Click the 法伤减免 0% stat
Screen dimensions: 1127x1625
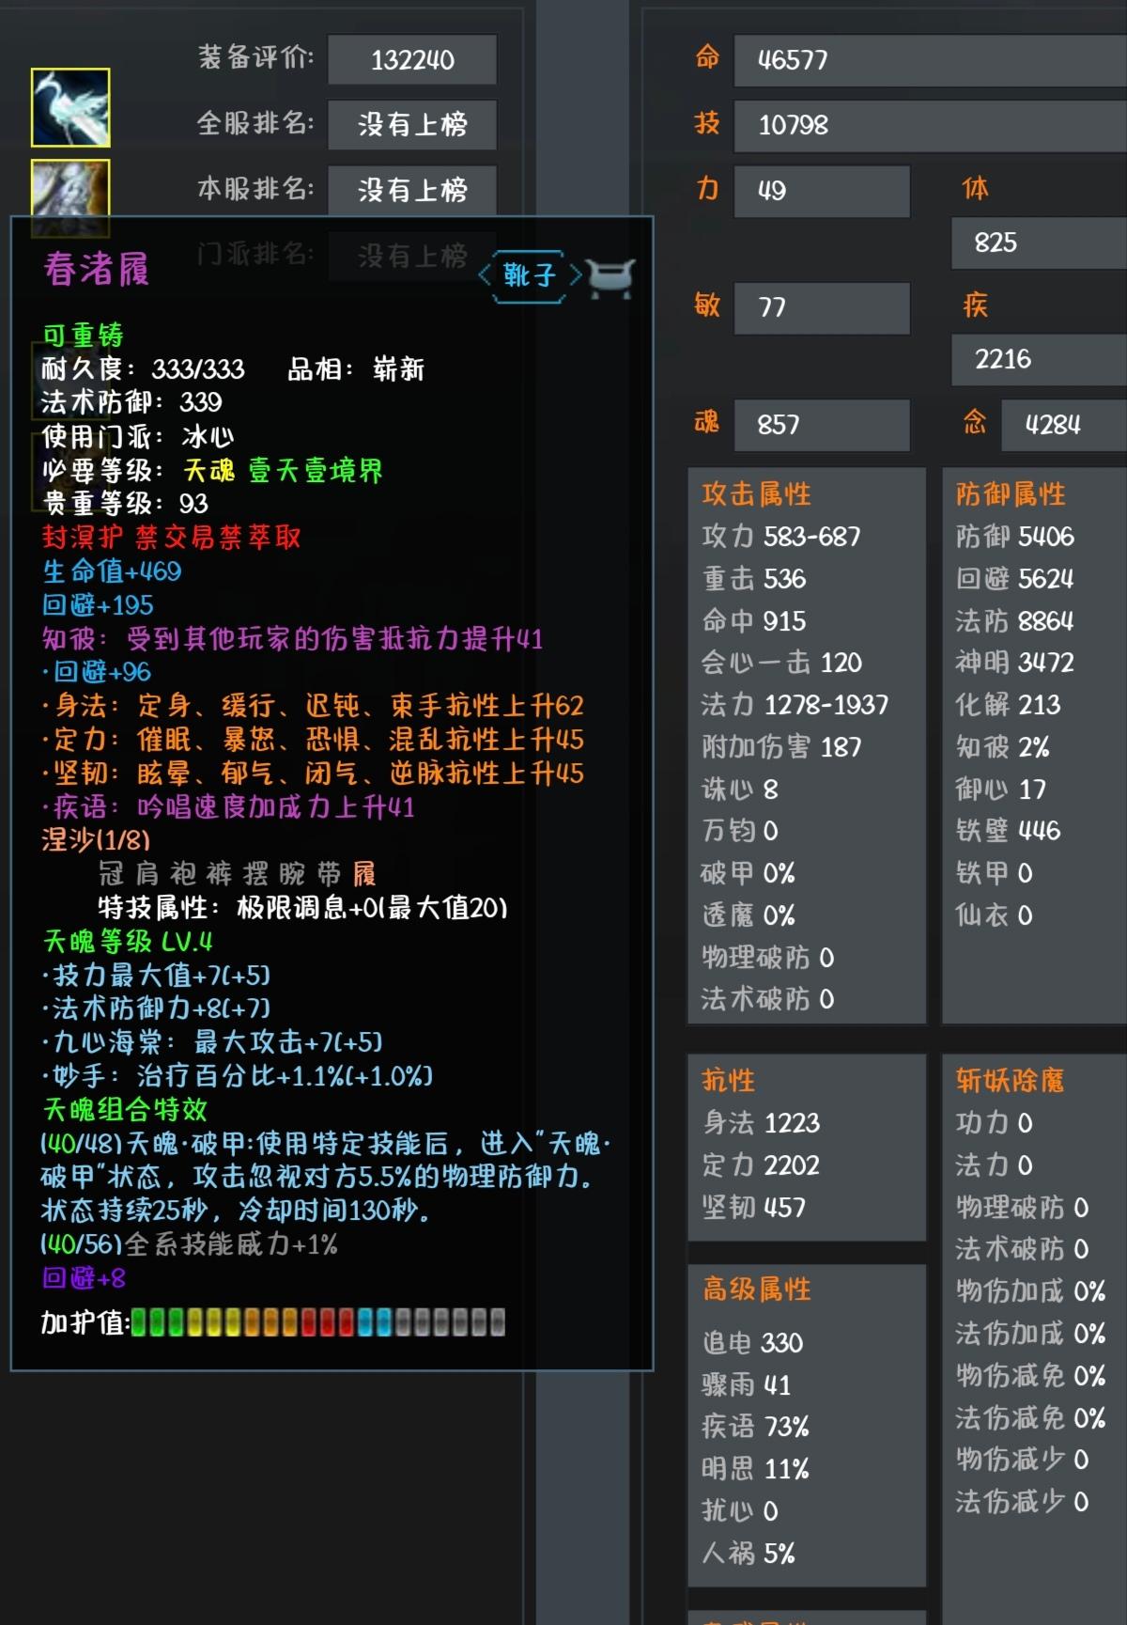(x=1030, y=1418)
